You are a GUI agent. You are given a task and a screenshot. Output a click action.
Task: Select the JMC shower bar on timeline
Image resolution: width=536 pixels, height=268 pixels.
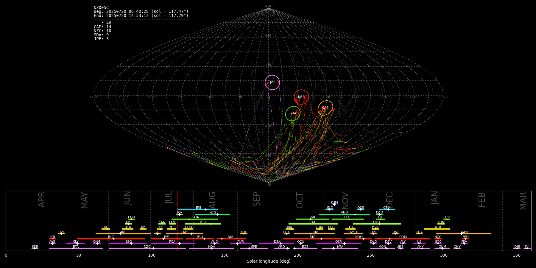point(111,239)
